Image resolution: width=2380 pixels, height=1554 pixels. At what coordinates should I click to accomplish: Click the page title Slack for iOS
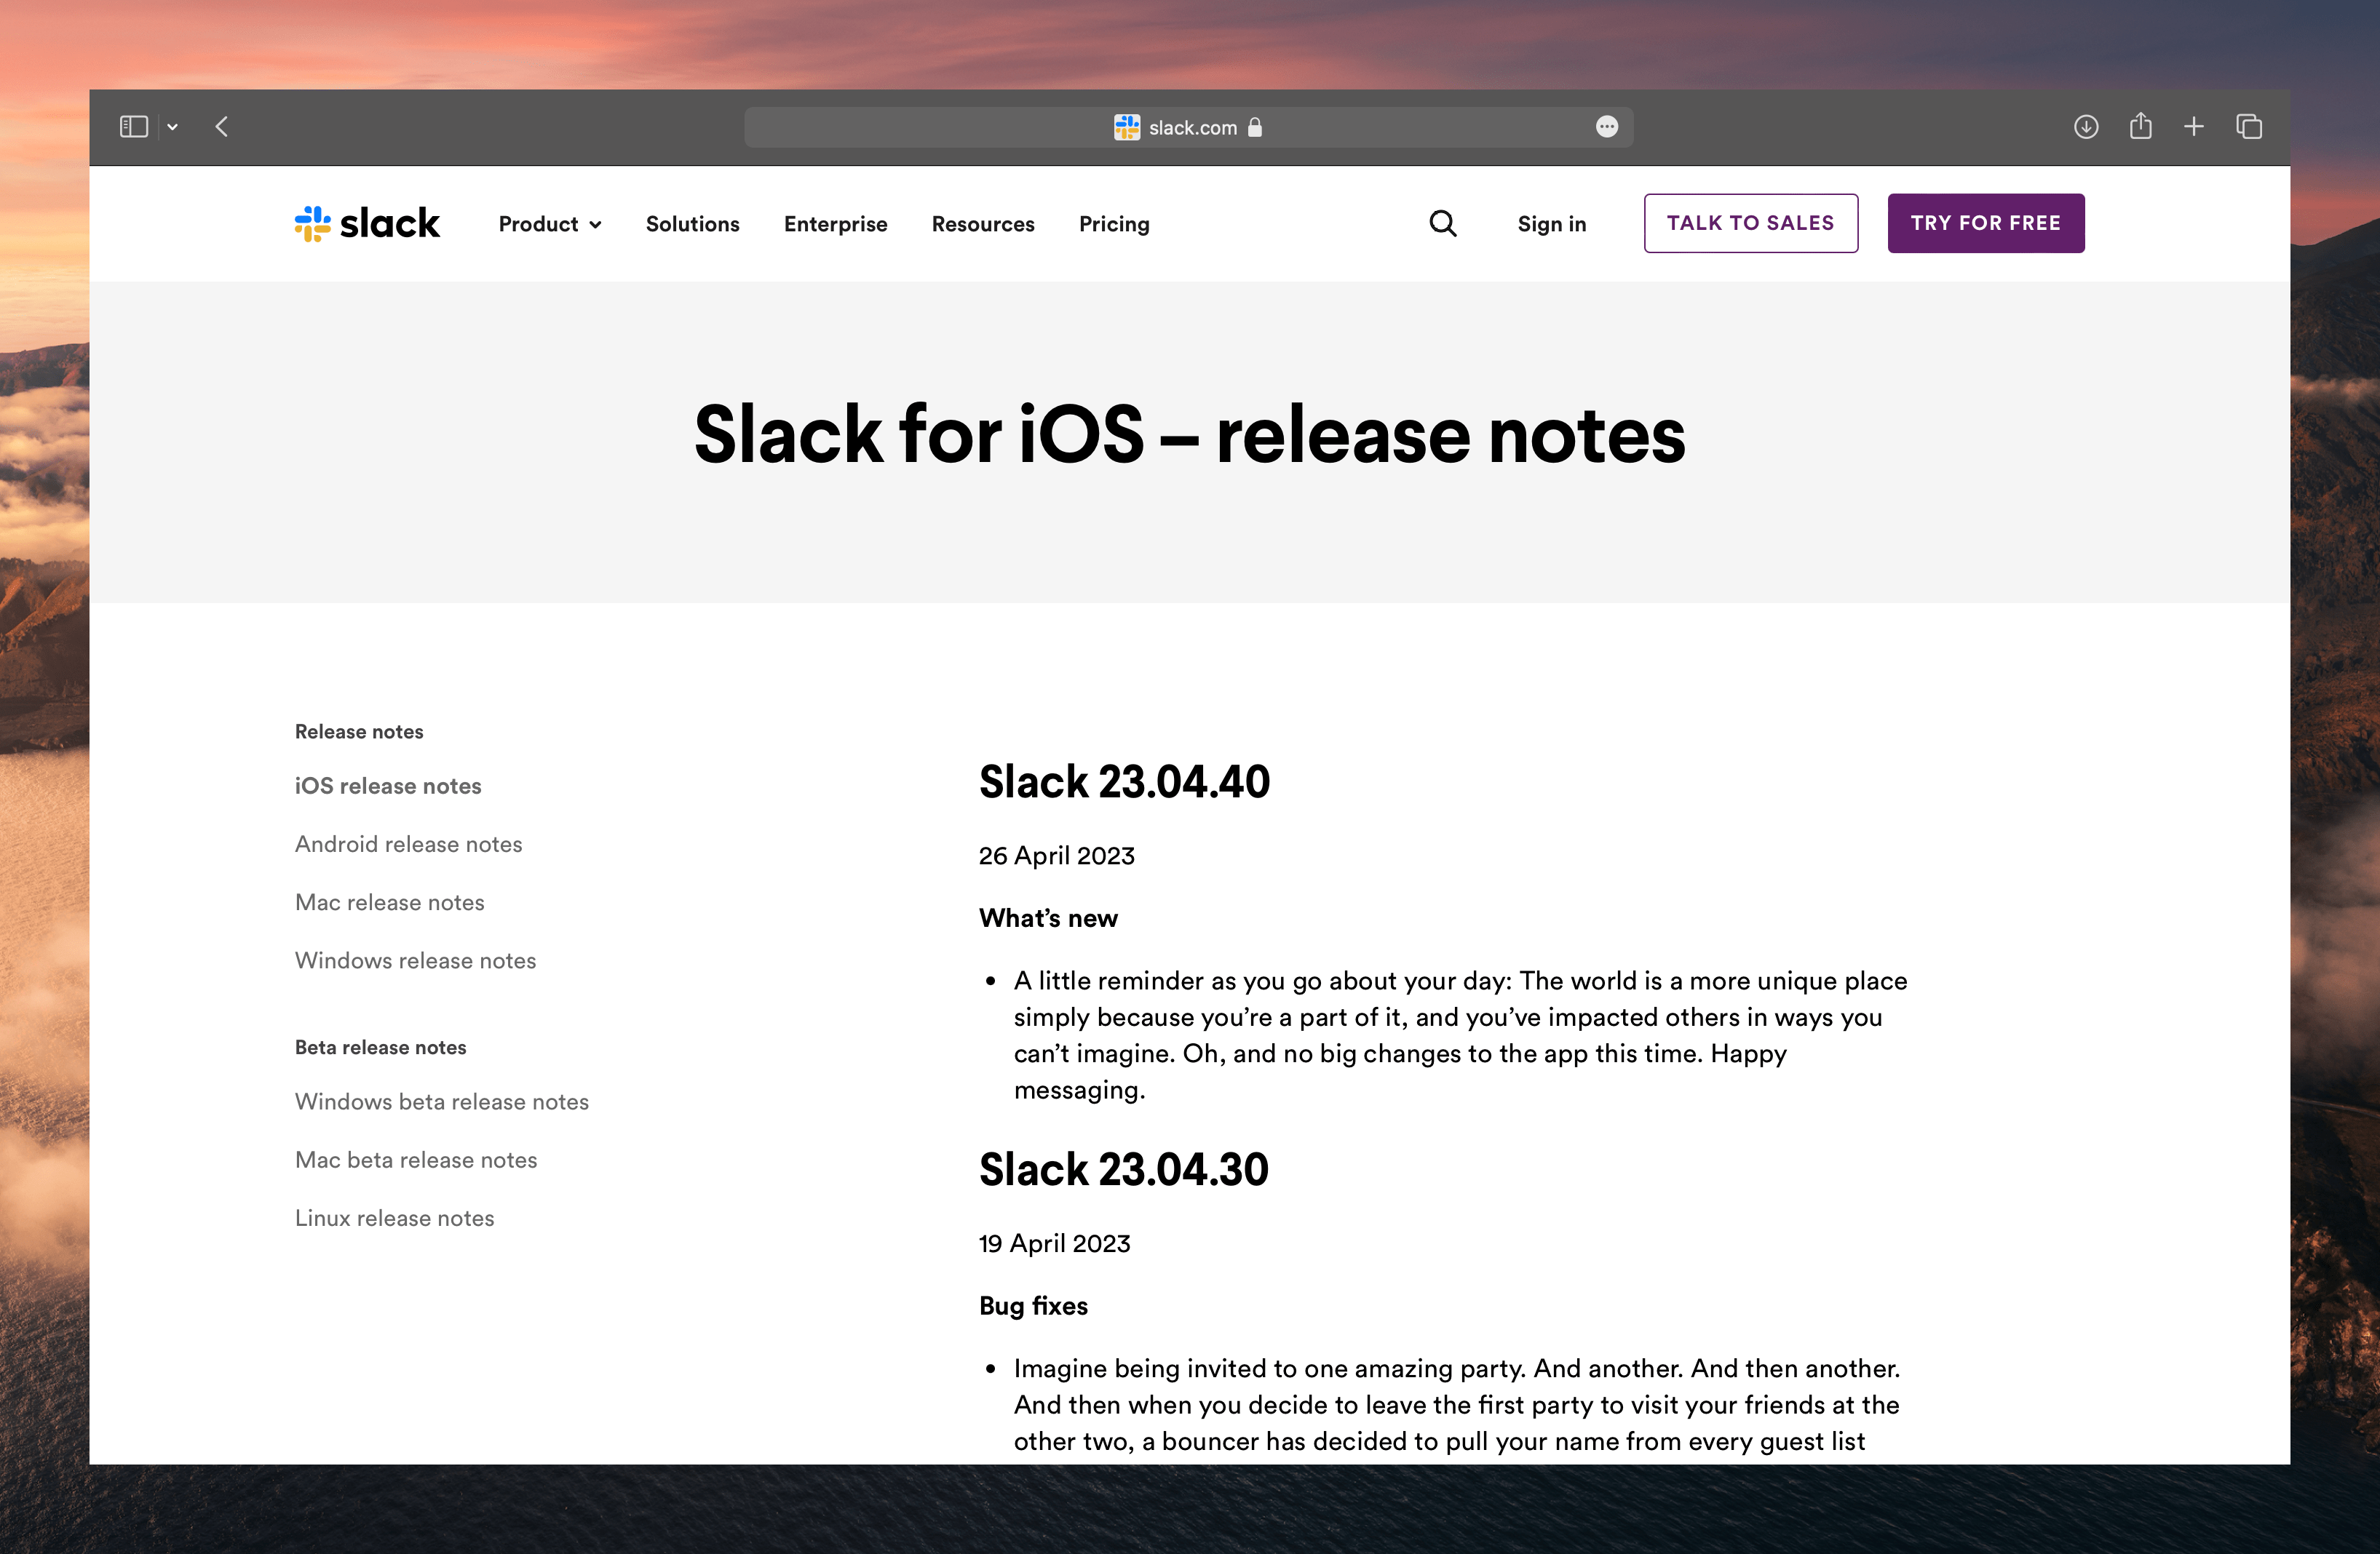pos(1189,435)
